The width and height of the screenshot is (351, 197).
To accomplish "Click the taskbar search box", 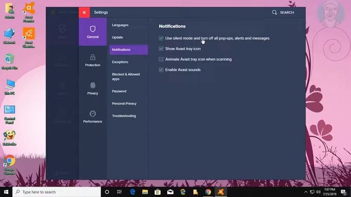I will tap(56, 192).
